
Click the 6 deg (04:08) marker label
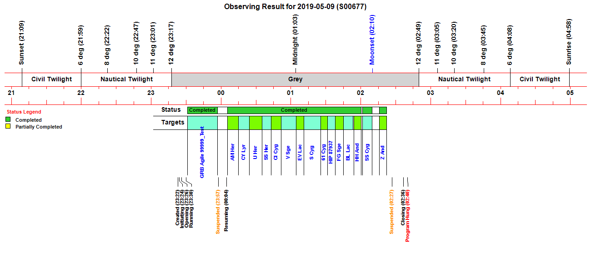click(510, 44)
